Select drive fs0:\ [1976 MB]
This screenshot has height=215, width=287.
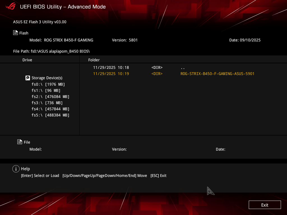click(48, 84)
